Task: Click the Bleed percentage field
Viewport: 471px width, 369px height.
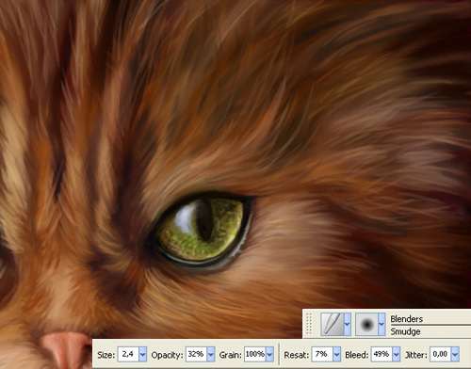Action: pyautogui.click(x=382, y=354)
